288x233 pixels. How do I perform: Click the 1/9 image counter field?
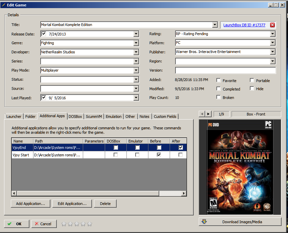click(x=221, y=114)
